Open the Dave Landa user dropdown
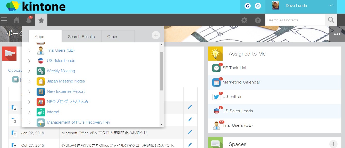The height and width of the screenshot is (148, 345). pyautogui.click(x=331, y=6)
